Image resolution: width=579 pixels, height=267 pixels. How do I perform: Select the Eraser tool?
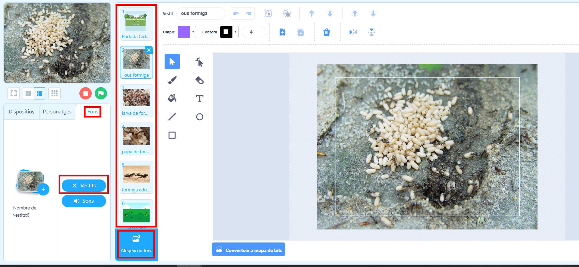click(x=199, y=80)
